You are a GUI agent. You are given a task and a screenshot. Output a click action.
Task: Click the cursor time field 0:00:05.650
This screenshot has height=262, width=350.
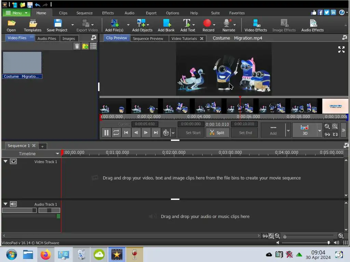[145, 124]
